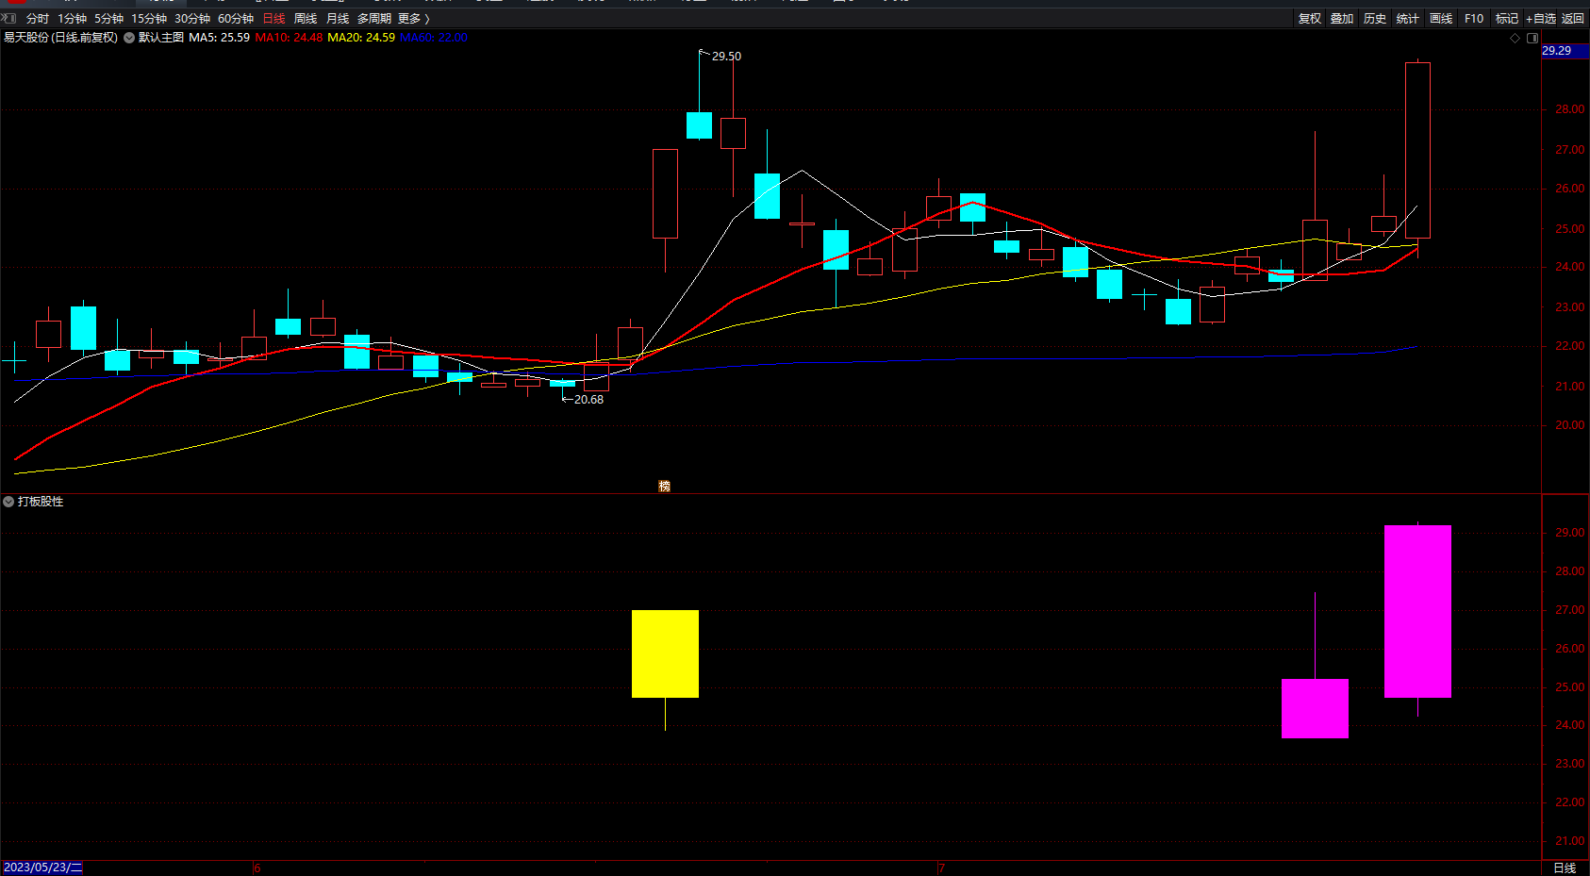
Task: Select the 5分钟 period tab
Action: coord(108,19)
